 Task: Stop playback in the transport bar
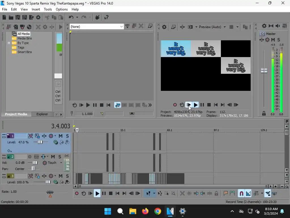(111, 194)
